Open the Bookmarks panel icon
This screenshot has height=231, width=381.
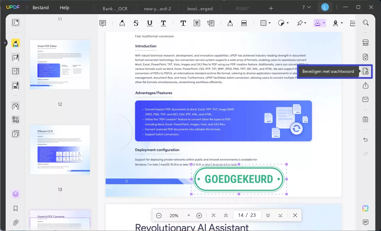(16, 208)
